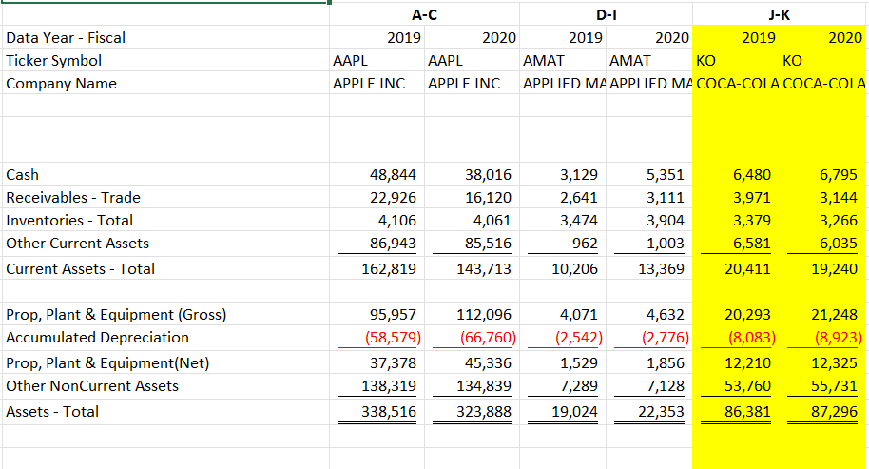Select the 'Other Current Assets' label cell
This screenshot has width=869, height=469.
tap(165, 243)
